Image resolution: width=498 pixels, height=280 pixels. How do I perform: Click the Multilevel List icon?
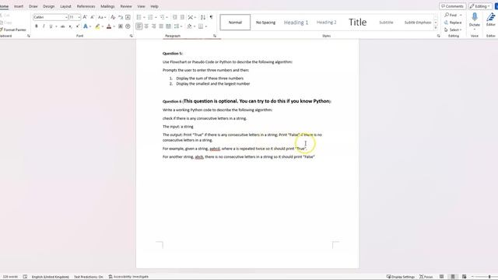click(x=163, y=17)
